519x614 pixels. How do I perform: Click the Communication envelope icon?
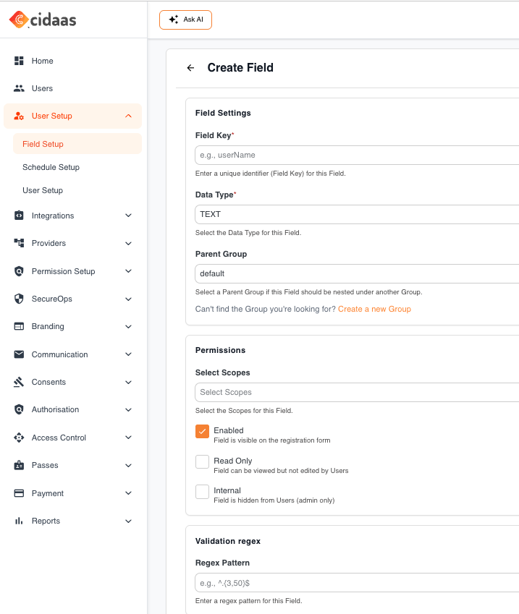tap(19, 354)
